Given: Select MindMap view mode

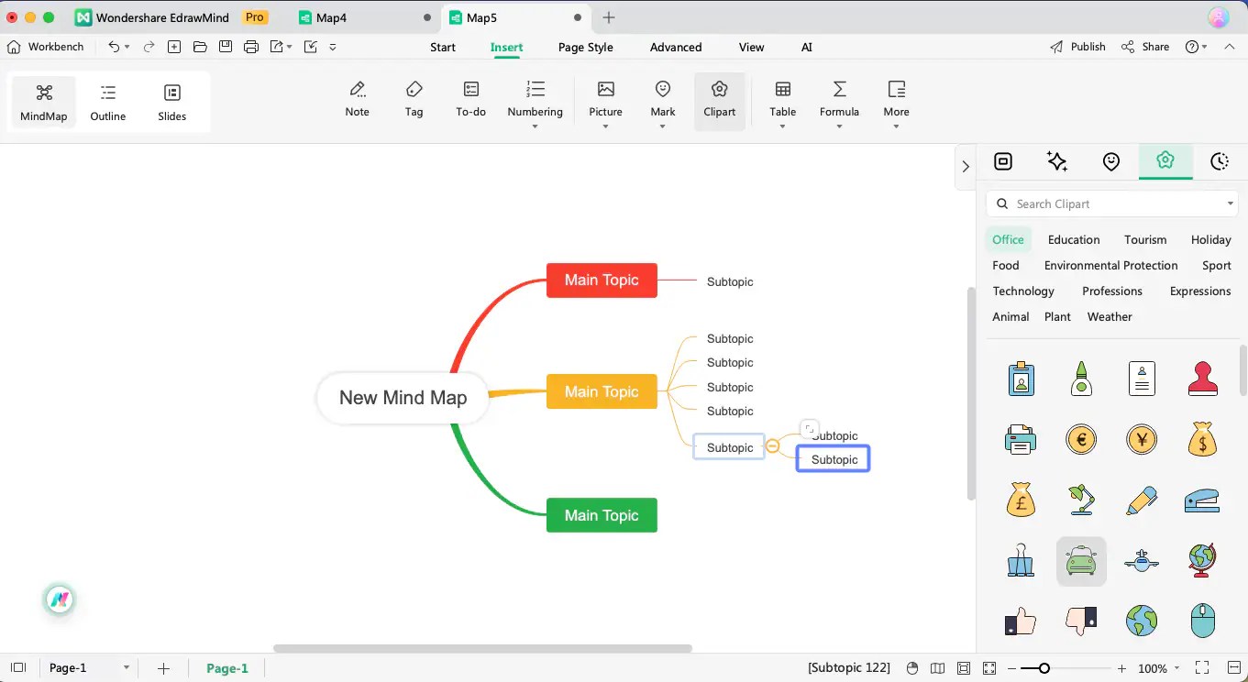Looking at the screenshot, I should pos(44,102).
